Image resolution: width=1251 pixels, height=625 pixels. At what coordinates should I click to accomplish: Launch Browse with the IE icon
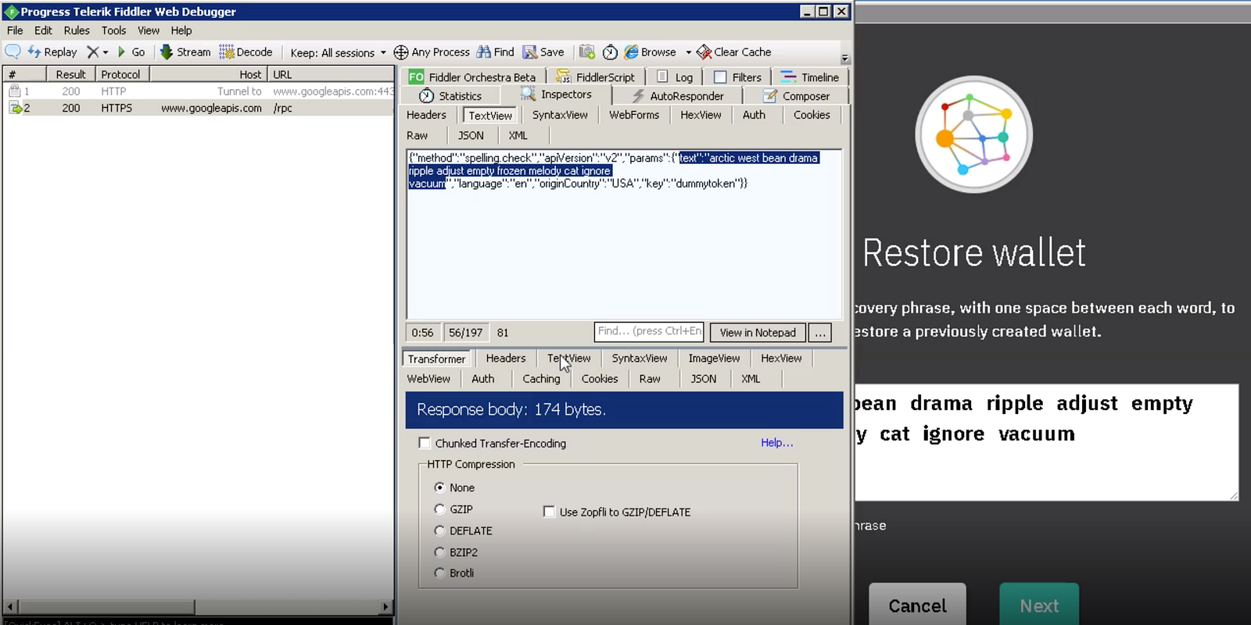(x=650, y=52)
